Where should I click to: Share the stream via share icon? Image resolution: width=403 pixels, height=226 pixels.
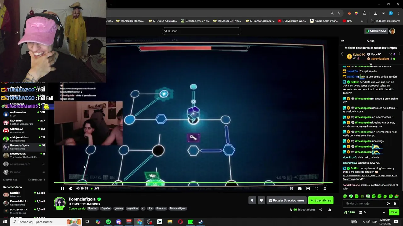(321, 210)
